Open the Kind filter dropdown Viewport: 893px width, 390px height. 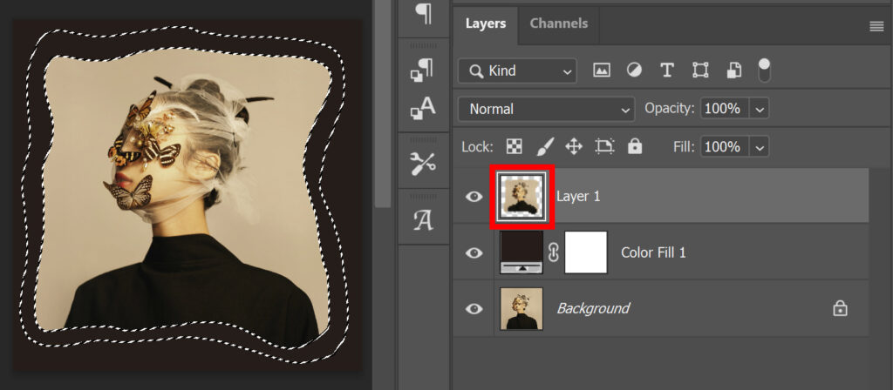click(517, 71)
